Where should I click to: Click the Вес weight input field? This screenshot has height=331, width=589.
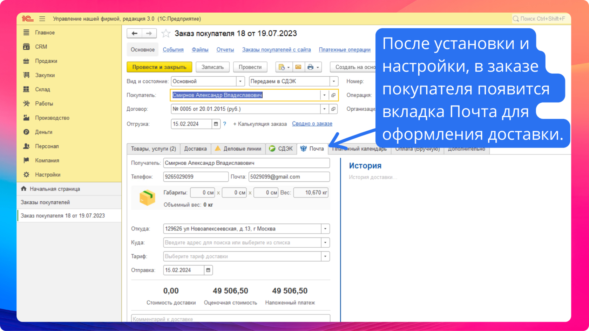[311, 193]
